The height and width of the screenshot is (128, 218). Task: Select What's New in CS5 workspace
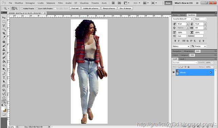pyautogui.click(x=183, y=3)
